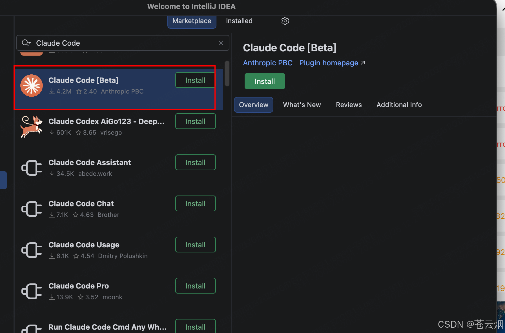The image size is (505, 333).
Task: Open the Reviews tab
Action: (x=349, y=105)
